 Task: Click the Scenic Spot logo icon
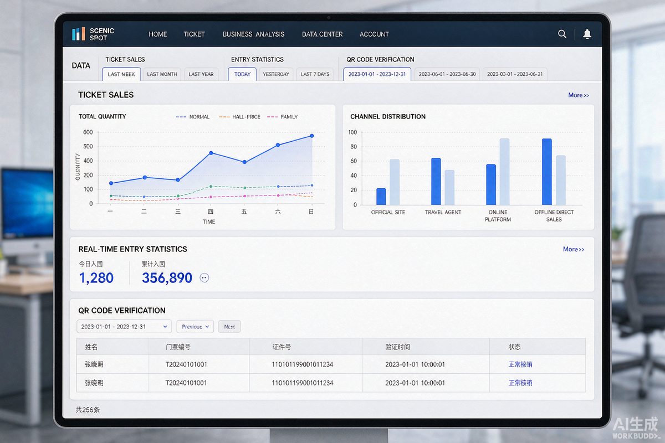click(79, 34)
